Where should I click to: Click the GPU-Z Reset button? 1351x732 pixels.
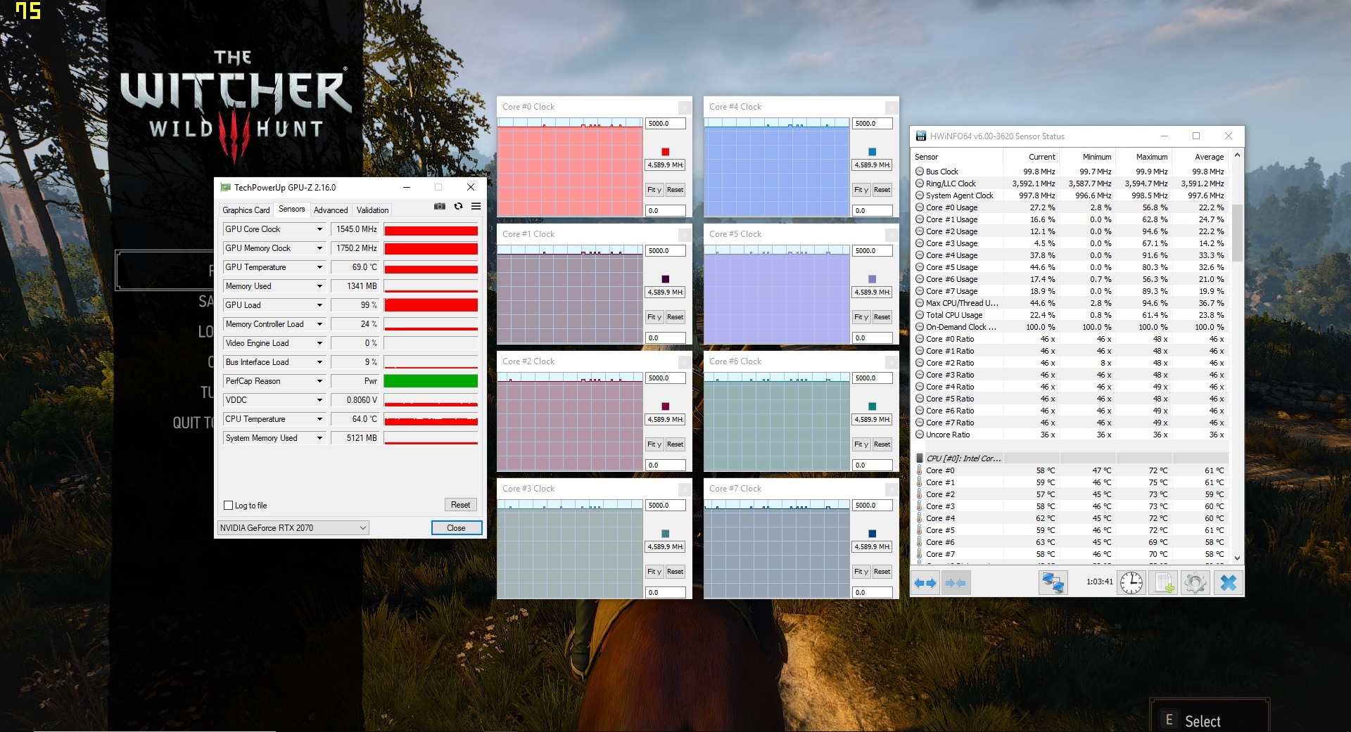tap(460, 505)
